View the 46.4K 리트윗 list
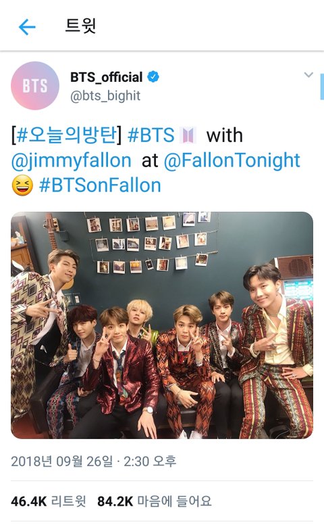The image size is (324, 525). pyautogui.click(x=49, y=501)
